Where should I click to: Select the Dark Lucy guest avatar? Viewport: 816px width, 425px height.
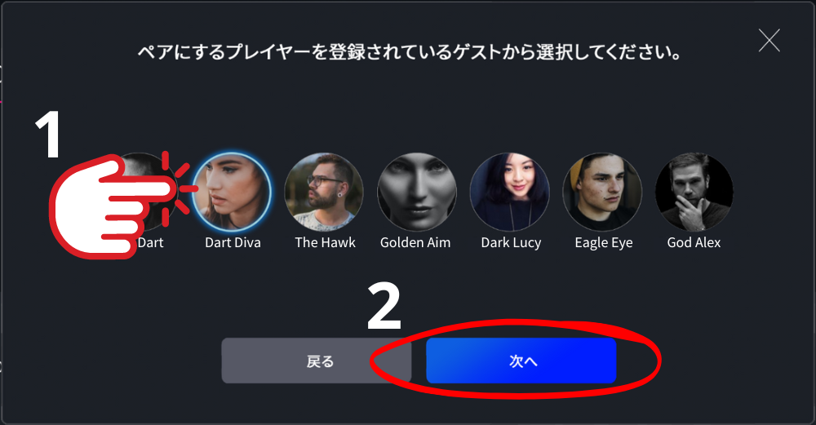(x=509, y=192)
